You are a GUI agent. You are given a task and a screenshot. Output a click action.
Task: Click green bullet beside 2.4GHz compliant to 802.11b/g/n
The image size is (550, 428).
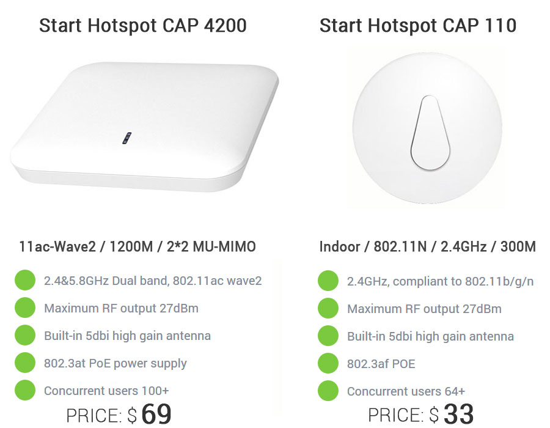coord(328,281)
